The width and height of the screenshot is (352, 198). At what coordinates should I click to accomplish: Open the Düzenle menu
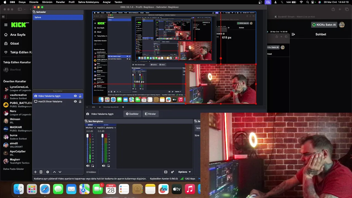click(x=34, y=2)
